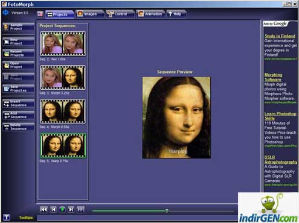Open the Sample Project button
299x223 pixels.
click(18, 27)
